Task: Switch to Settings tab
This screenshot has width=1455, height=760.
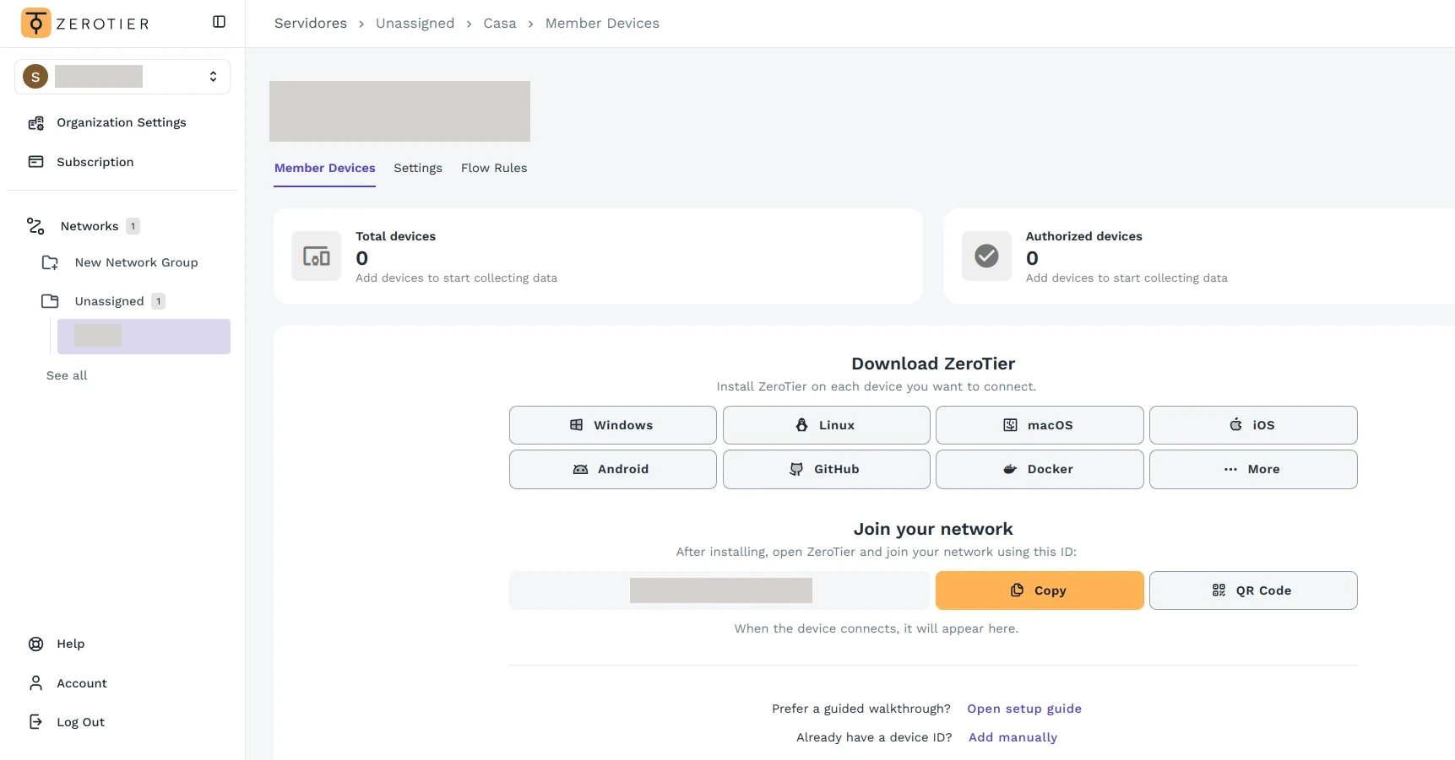Action: pyautogui.click(x=418, y=168)
